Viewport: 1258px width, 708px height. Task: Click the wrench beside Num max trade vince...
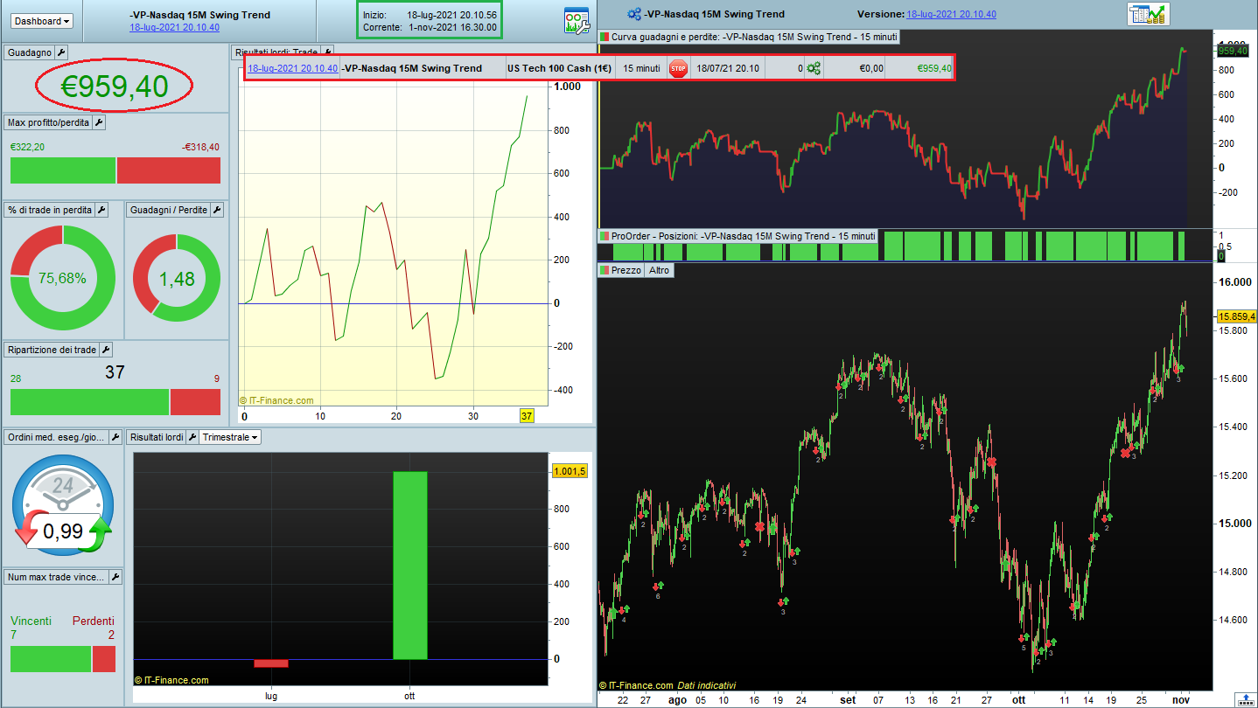115,577
